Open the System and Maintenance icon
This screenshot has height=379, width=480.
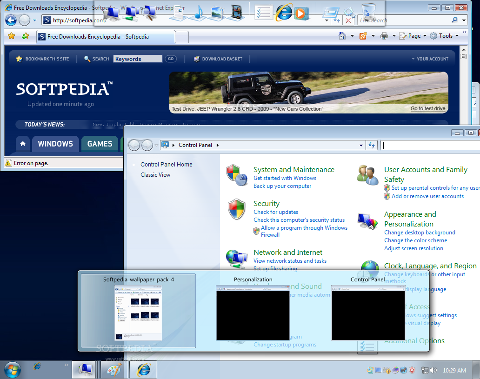click(237, 175)
